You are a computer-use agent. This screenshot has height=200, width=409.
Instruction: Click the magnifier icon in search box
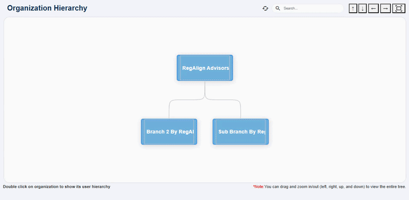pos(278,8)
